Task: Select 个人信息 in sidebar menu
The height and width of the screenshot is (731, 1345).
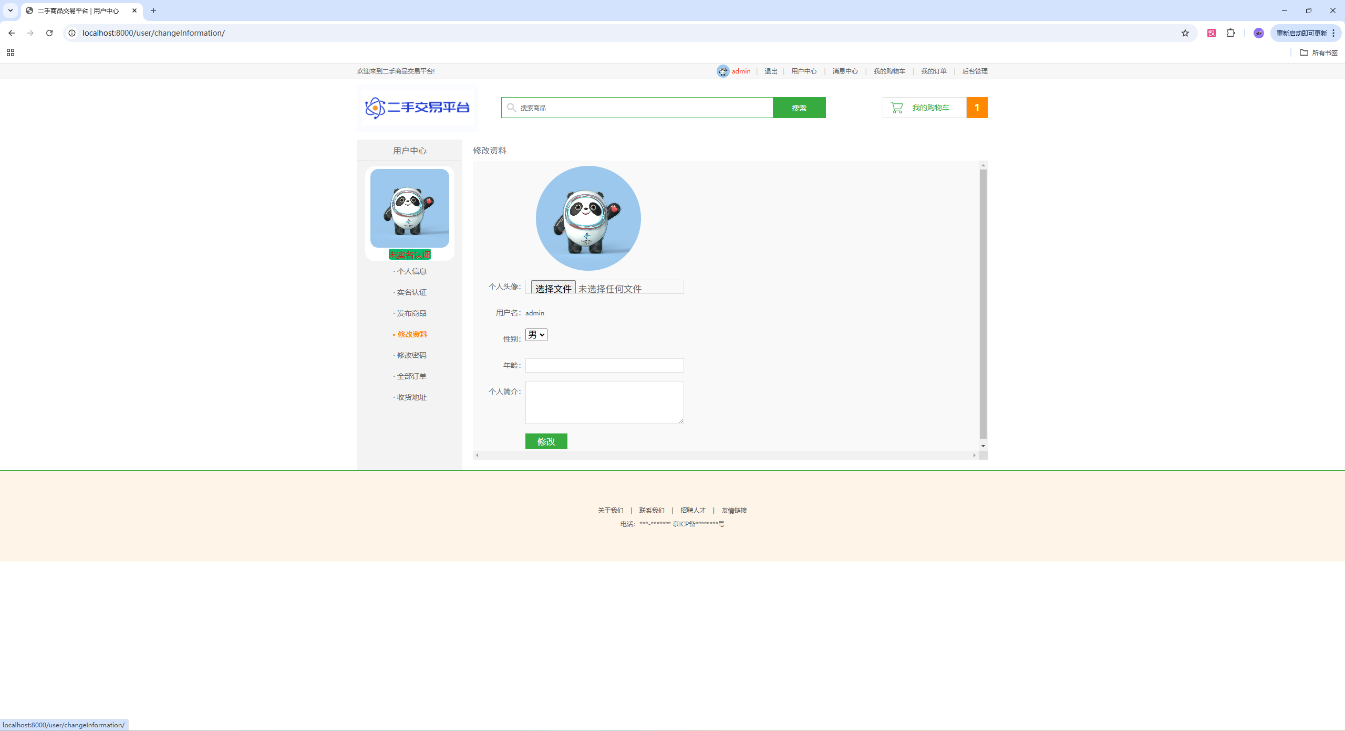Action: pos(411,271)
